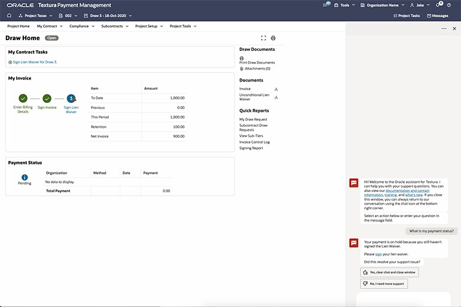Open the Subcontract Draw Requests report
The image size is (461, 307).
(253, 127)
